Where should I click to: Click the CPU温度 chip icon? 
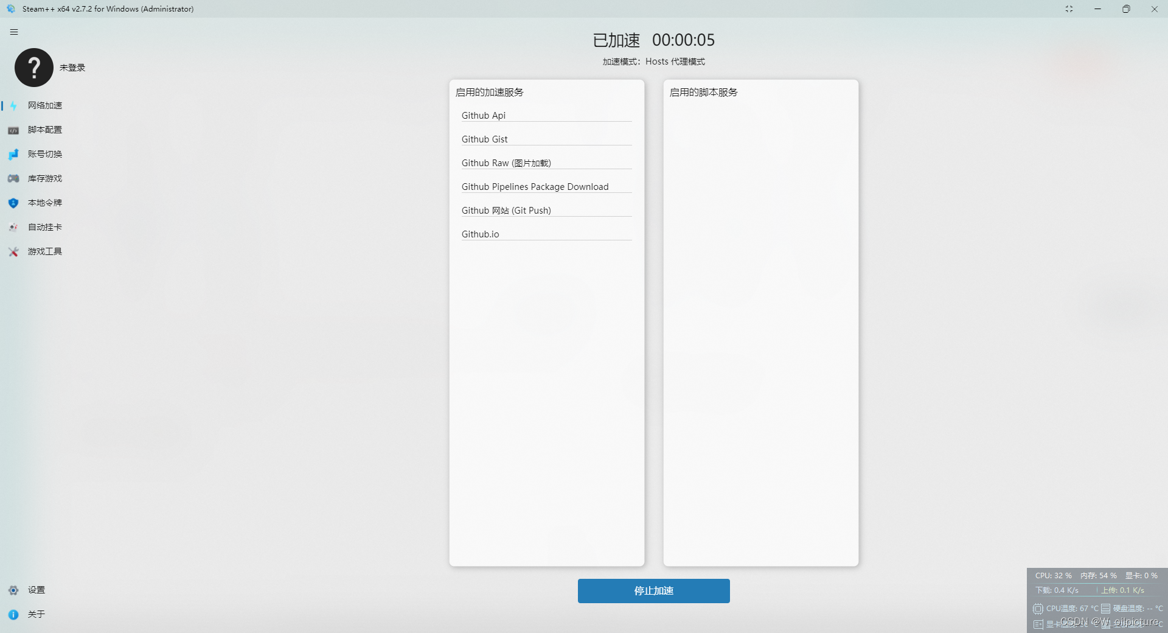[x=1038, y=609]
